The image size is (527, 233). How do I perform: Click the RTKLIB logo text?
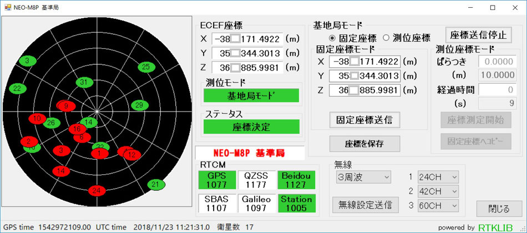[495, 227]
